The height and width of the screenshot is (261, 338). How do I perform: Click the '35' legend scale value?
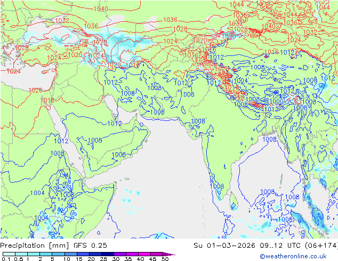(x=128, y=259)
